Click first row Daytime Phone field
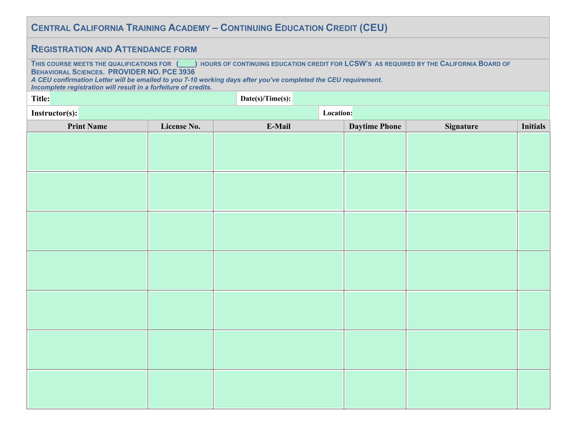Viewport: 575px width, 444px height. pos(375,152)
